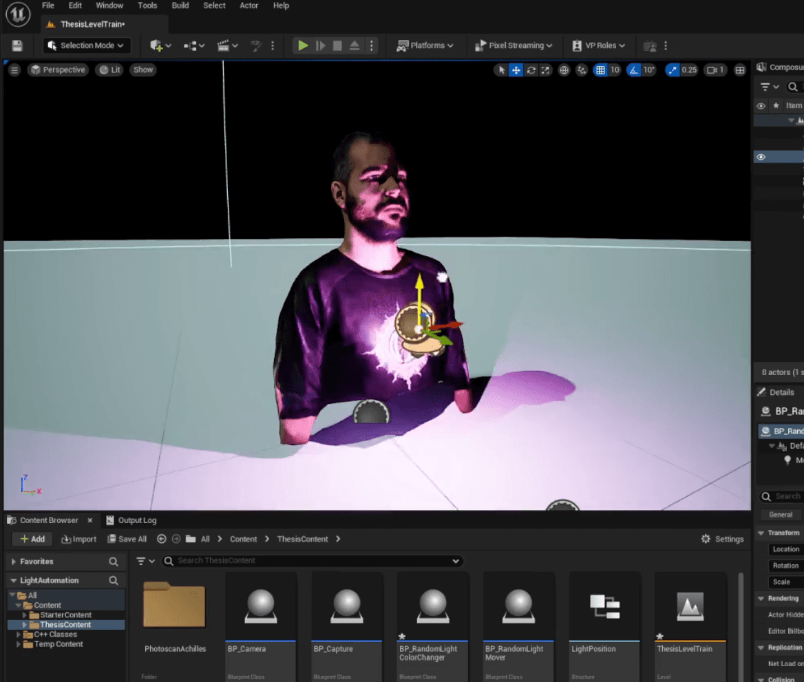Screen dimensions: 804x682
Task: Click the viewport hamburger options icon
Action: click(14, 70)
